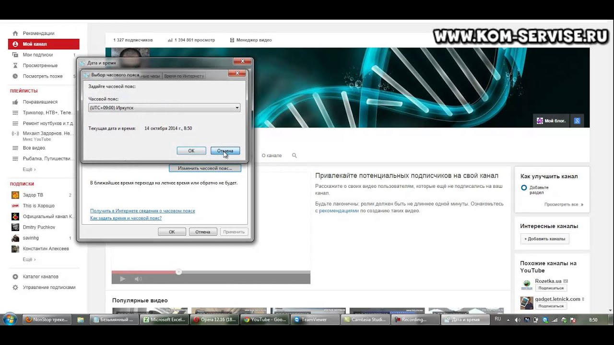Close the Выбор часового пояса dialog

click(x=237, y=73)
